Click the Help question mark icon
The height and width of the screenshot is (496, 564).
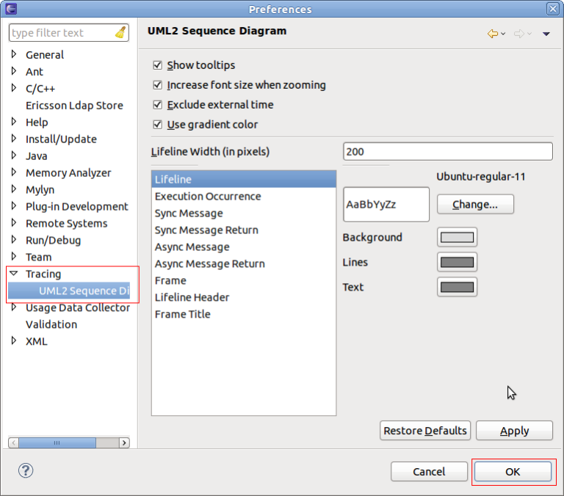(26, 470)
